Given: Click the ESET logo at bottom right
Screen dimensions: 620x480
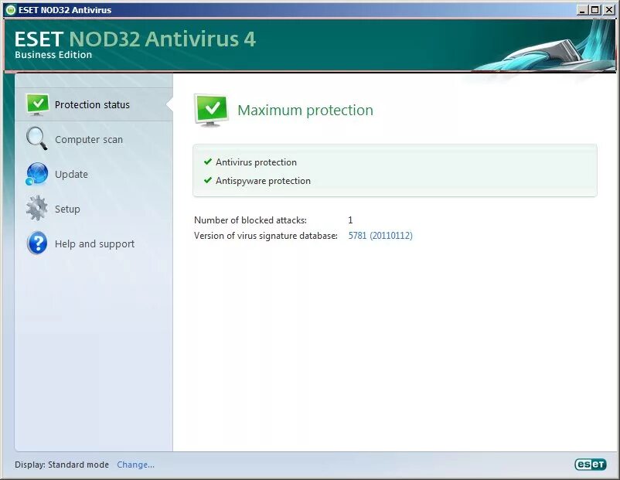Looking at the screenshot, I should (591, 465).
